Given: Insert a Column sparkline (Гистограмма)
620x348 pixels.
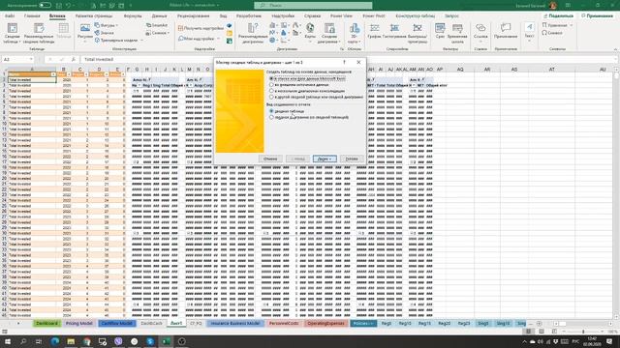Looking at the screenshot, I should pyautogui.click(x=394, y=31).
